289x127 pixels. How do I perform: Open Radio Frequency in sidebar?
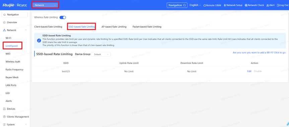(14, 70)
